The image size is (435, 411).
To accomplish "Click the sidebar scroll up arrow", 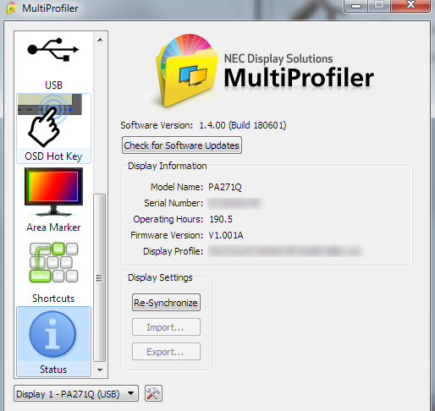I will coord(100,40).
